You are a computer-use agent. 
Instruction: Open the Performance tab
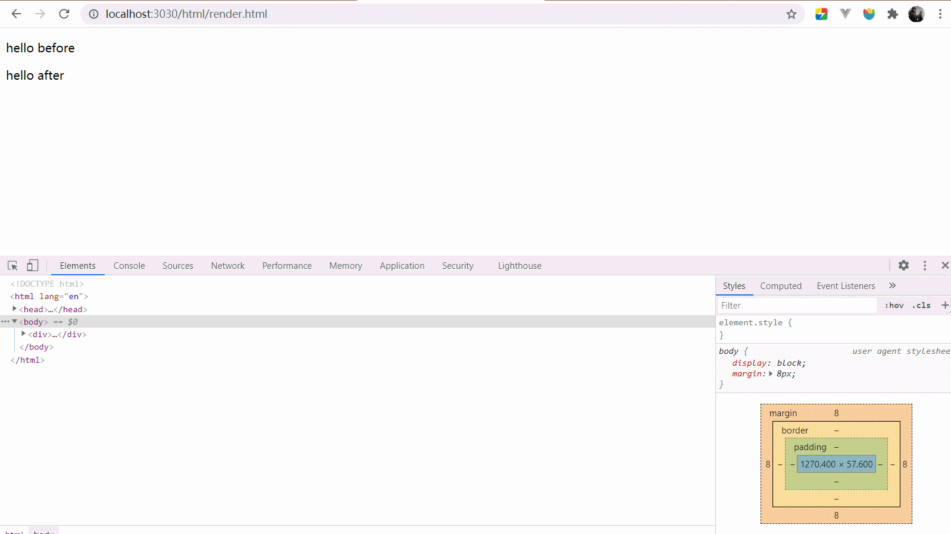[287, 266]
